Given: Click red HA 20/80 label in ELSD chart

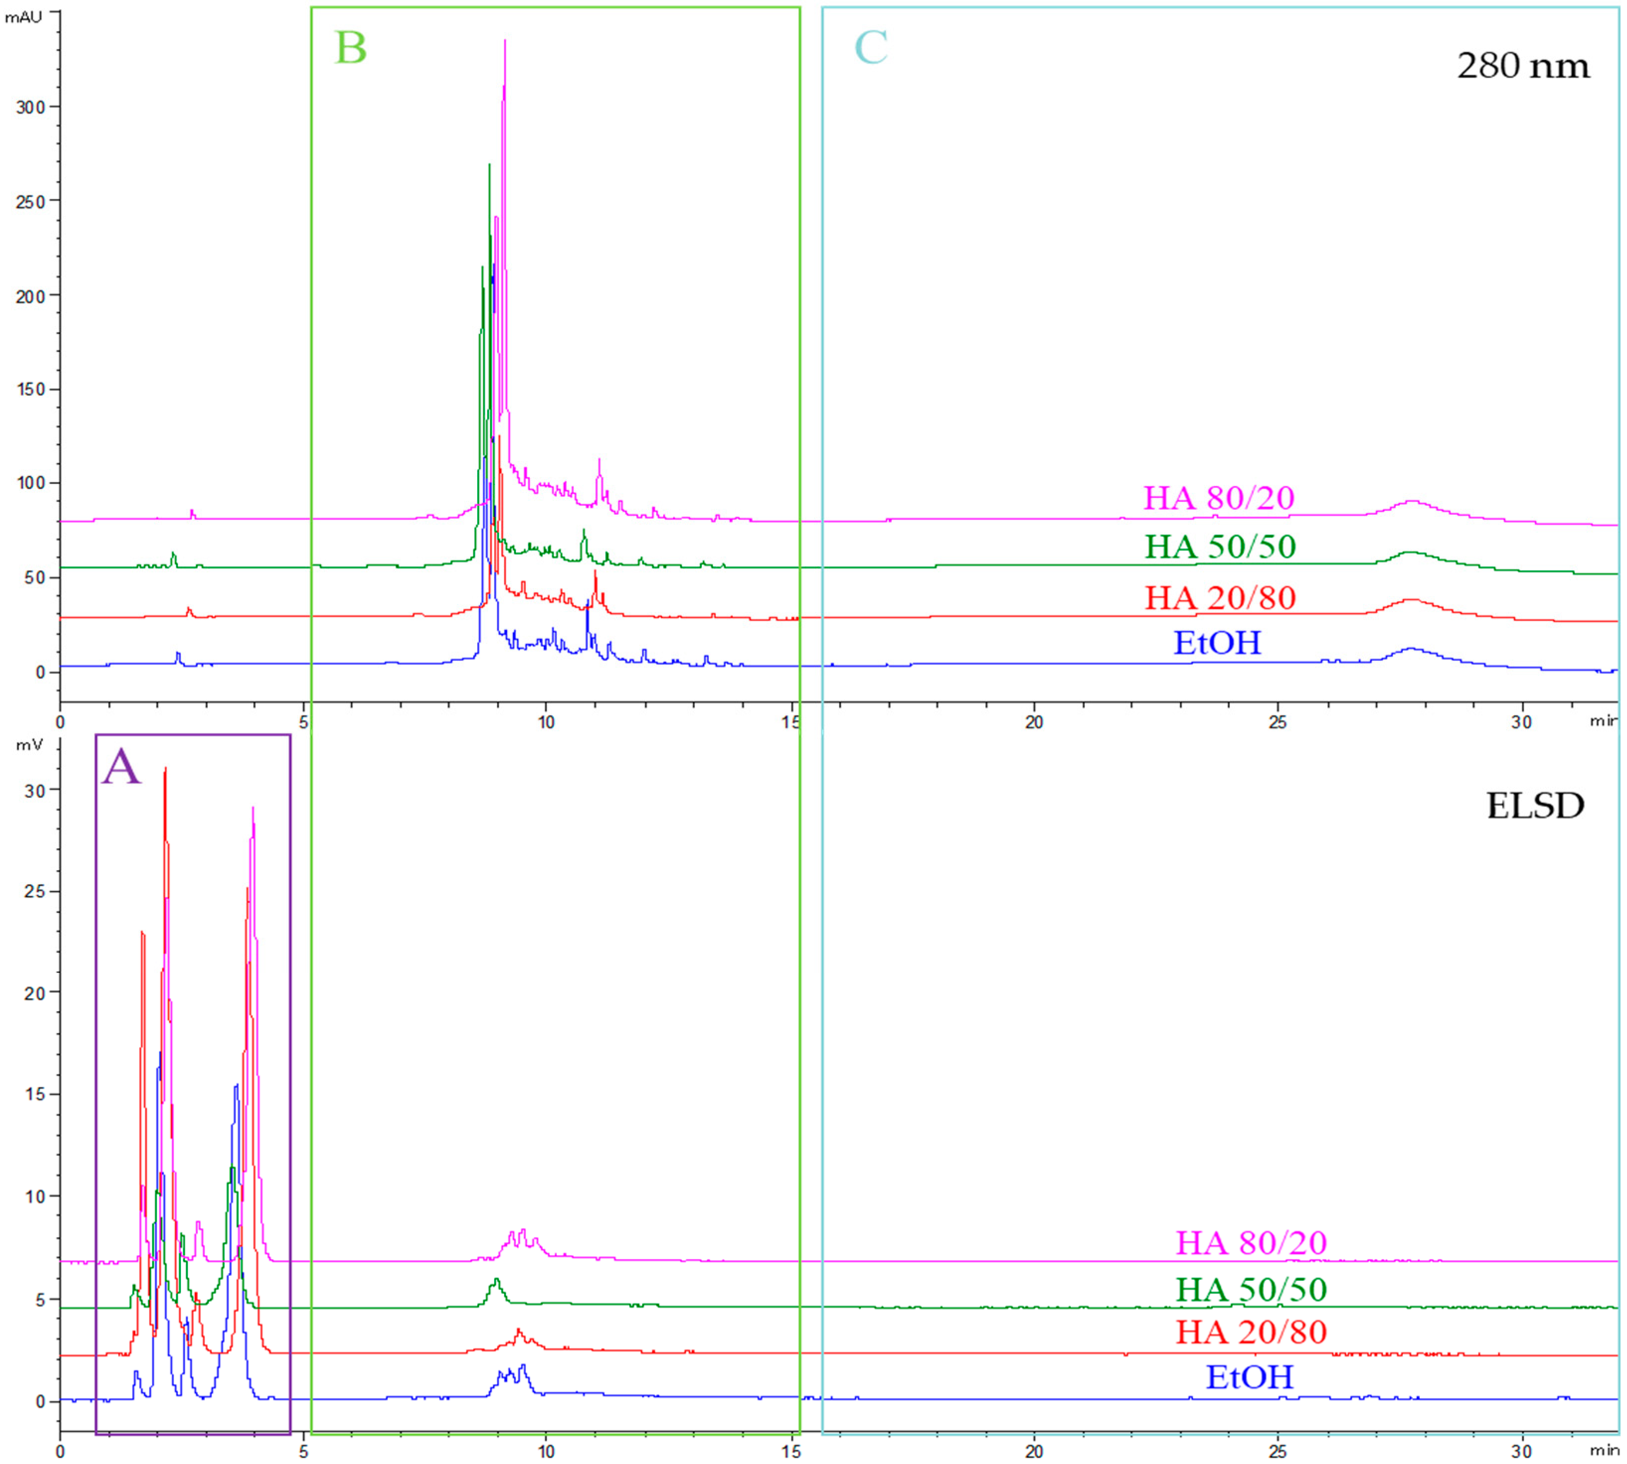Looking at the screenshot, I should pos(1250,1331).
